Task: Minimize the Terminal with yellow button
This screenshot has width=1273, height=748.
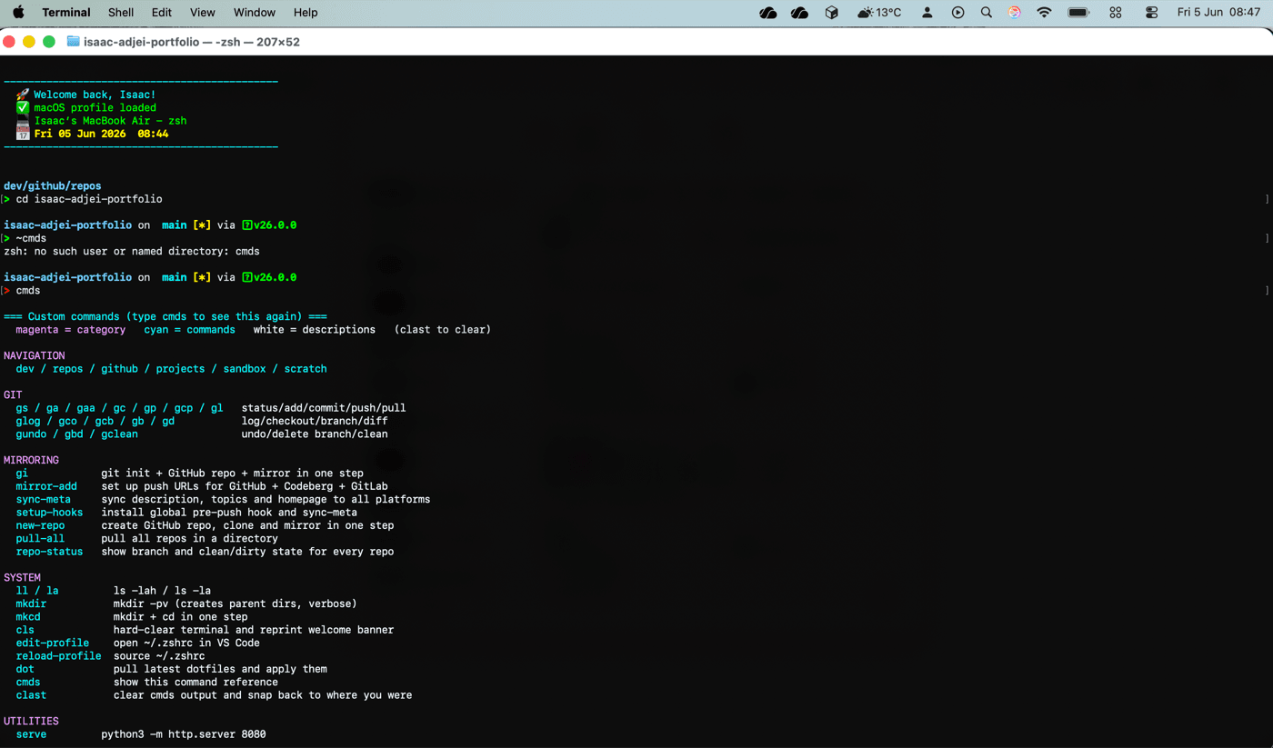Action: (29, 42)
